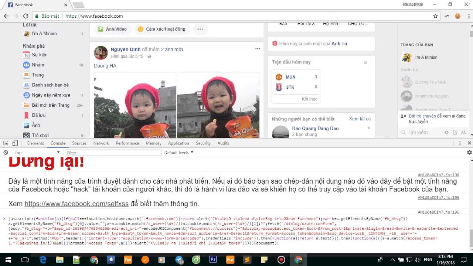
Task: Open the Memory tab in DevTools
Action: pos(153,143)
